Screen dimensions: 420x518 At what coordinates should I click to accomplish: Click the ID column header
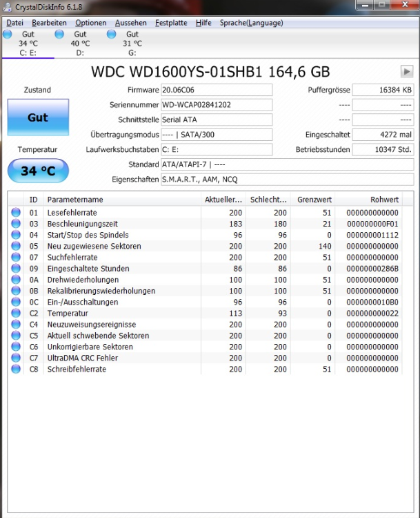[34, 200]
